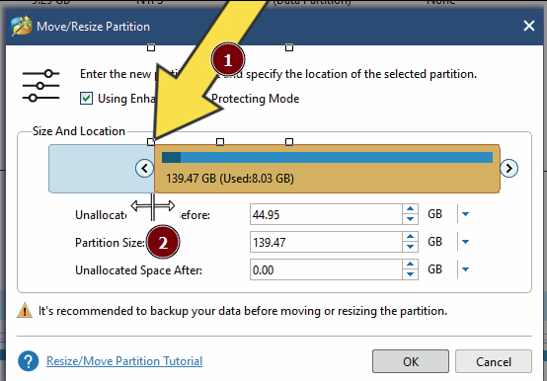
Task: Decrease Unallocated Space Before with down arrow
Action: (x=411, y=219)
